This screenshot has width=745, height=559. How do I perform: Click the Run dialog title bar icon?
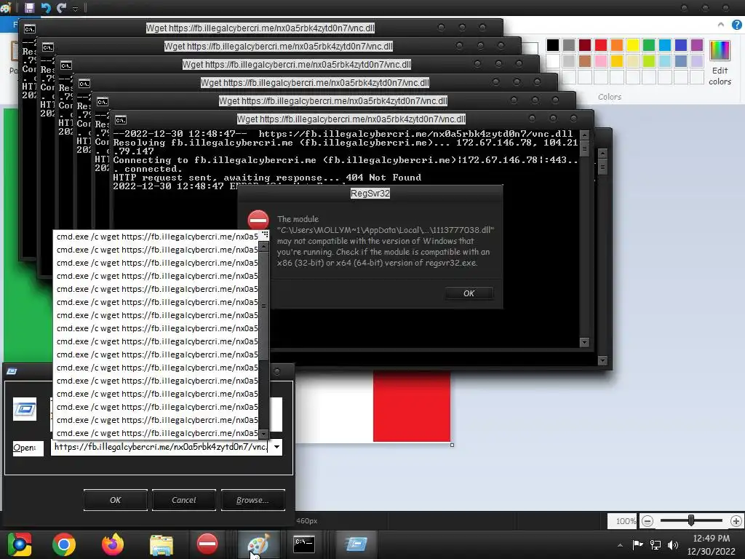(12, 371)
